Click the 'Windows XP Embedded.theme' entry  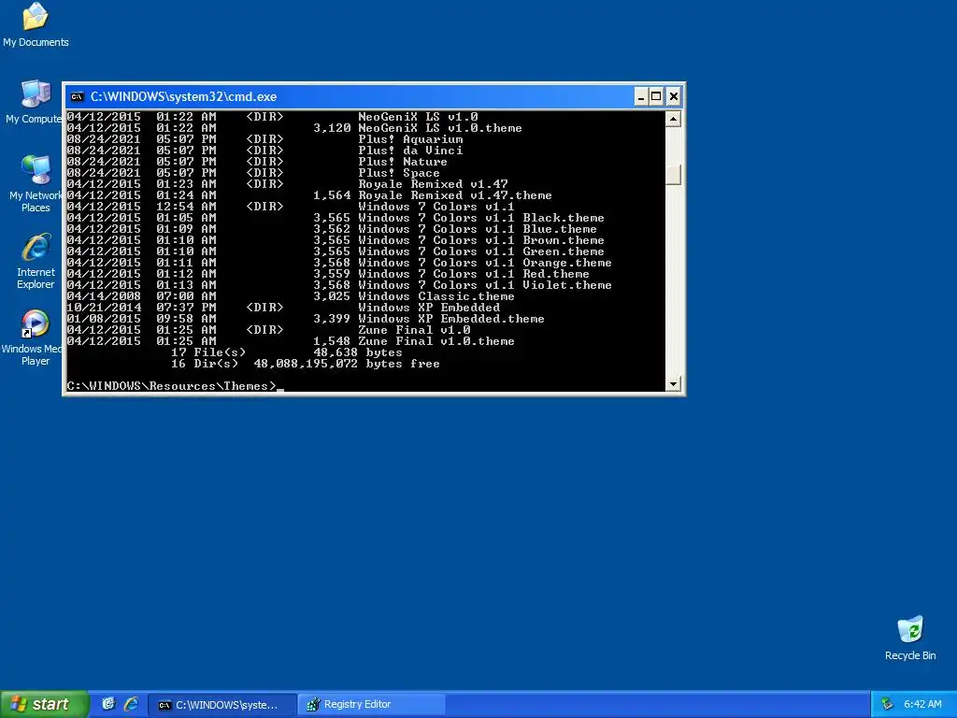click(451, 319)
